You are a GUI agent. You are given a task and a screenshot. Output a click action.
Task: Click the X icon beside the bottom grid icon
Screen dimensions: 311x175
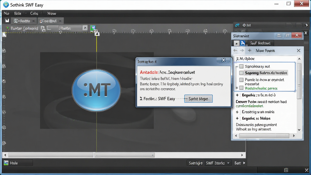[307, 170]
